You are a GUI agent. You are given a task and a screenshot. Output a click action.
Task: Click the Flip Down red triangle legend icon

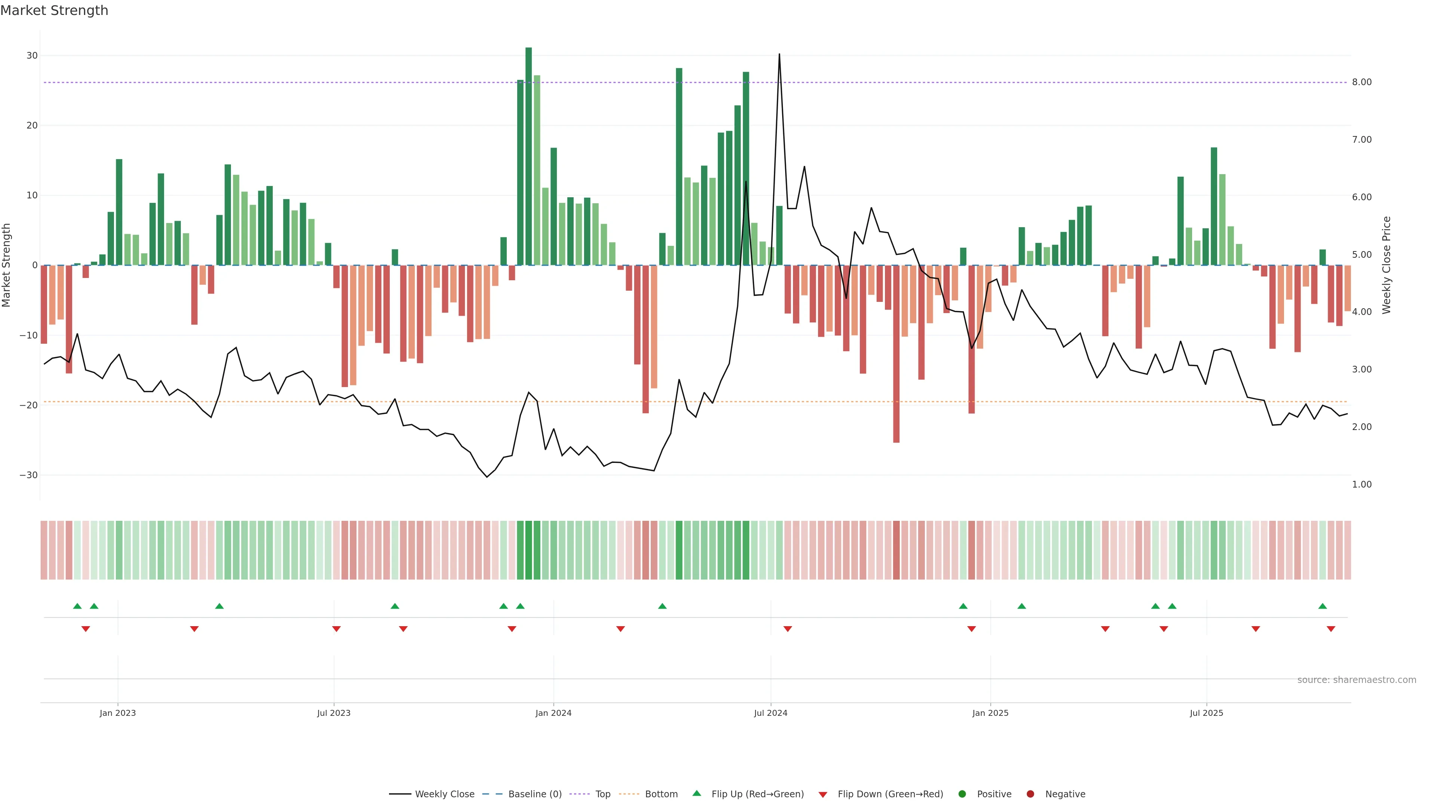[823, 795]
